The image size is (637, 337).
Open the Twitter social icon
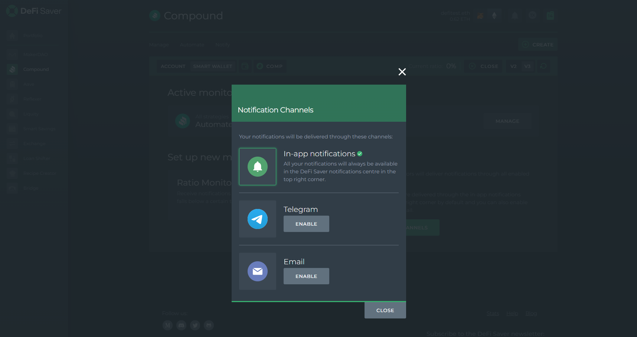pyautogui.click(x=195, y=325)
